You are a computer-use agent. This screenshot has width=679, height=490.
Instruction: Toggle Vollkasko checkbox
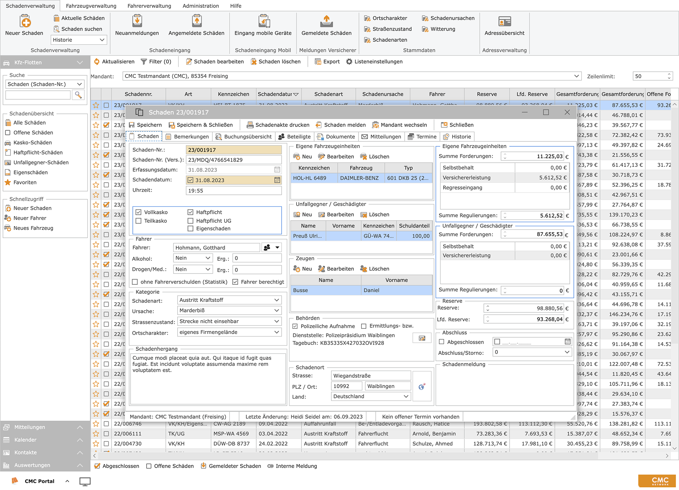138,212
